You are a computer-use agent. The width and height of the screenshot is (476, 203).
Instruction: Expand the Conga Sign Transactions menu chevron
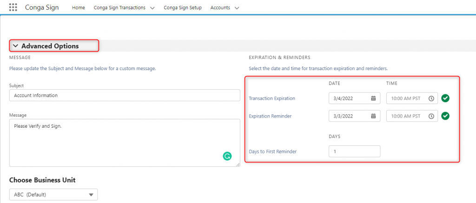(x=152, y=8)
